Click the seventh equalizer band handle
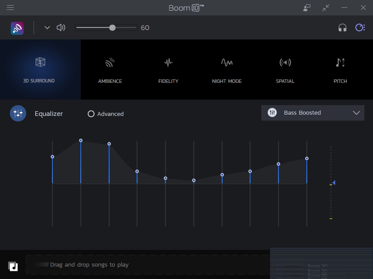The image size is (373, 279). (222, 175)
